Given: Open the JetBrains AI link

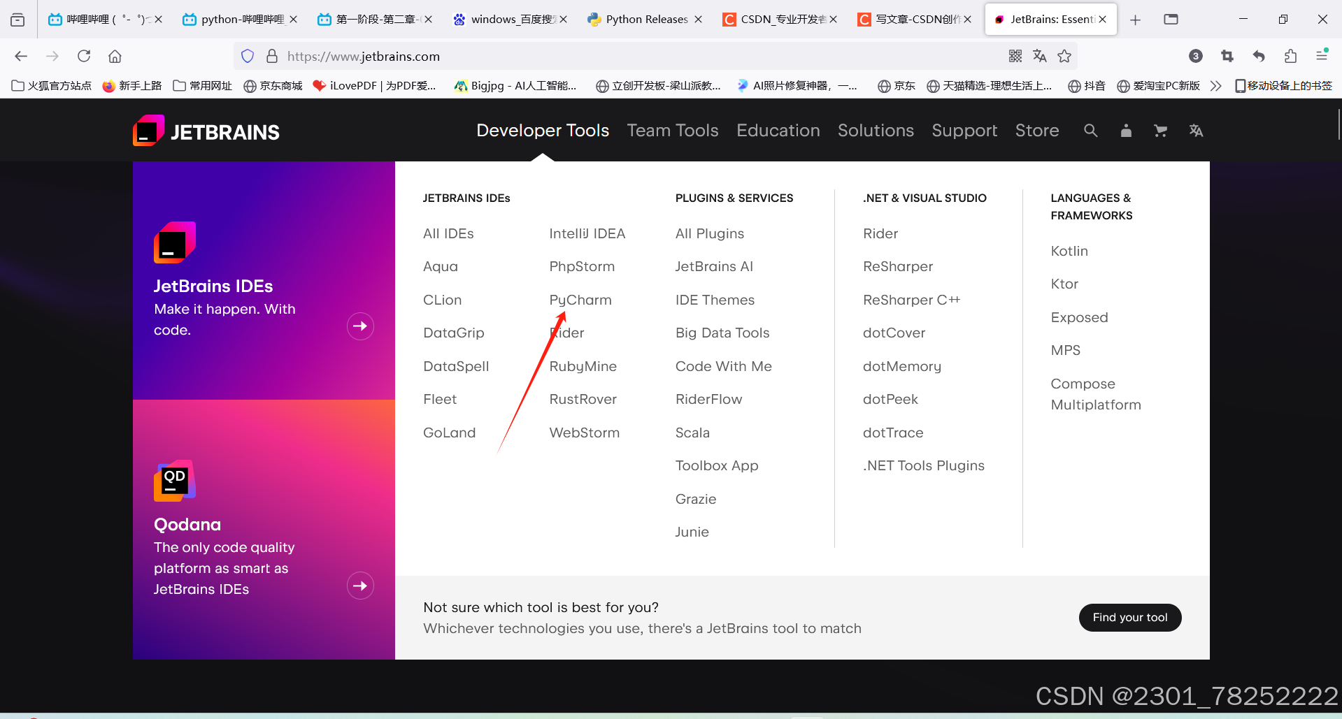Looking at the screenshot, I should tap(714, 266).
